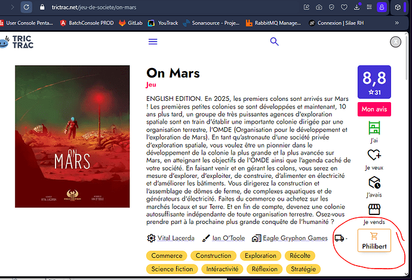Screen dimensions: 412x280
Task: Mark game as owned with J'ai icon
Action: (x=374, y=127)
